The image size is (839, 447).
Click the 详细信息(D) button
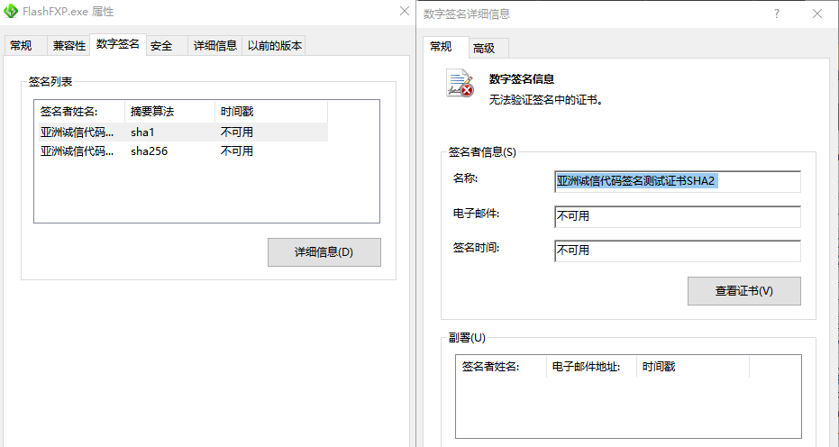(x=324, y=252)
